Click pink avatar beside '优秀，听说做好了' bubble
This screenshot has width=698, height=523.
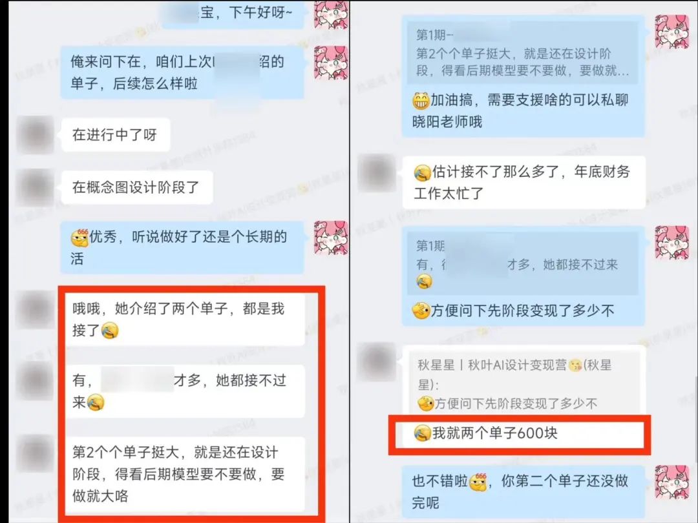click(331, 238)
